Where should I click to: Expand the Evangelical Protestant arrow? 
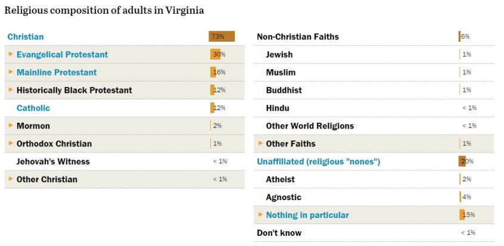(11, 54)
